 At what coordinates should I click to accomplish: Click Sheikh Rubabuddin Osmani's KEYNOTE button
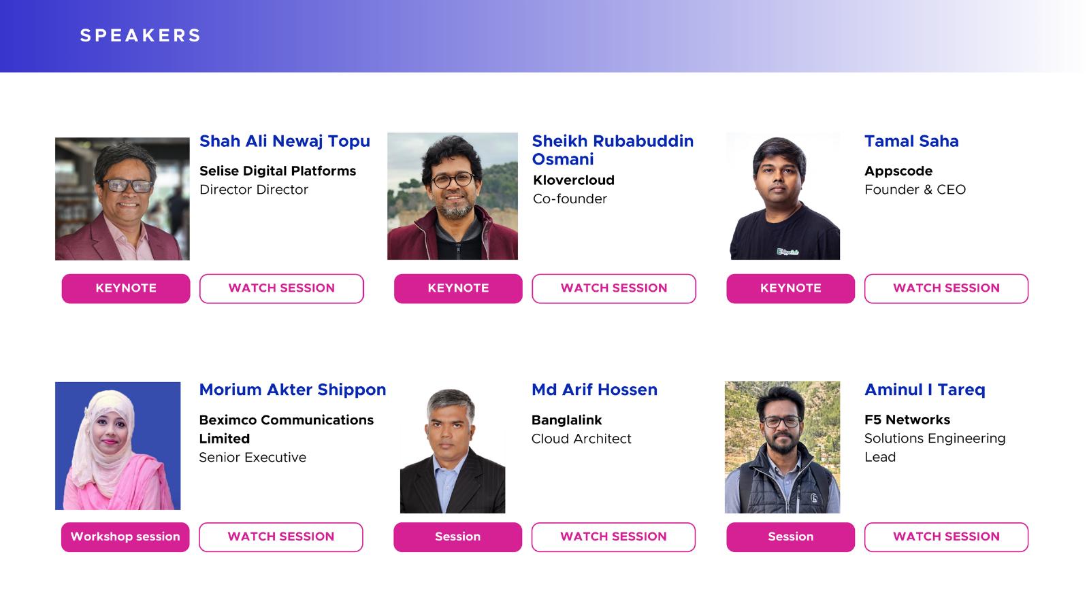[x=458, y=288]
